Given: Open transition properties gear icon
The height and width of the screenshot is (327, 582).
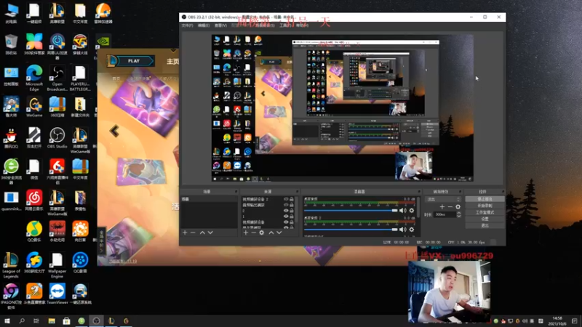Looking at the screenshot, I should 458,207.
